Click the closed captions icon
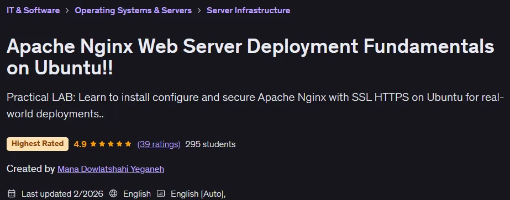 (x=161, y=194)
